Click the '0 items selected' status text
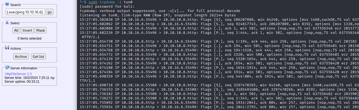The image size is (359, 110). coord(29,38)
